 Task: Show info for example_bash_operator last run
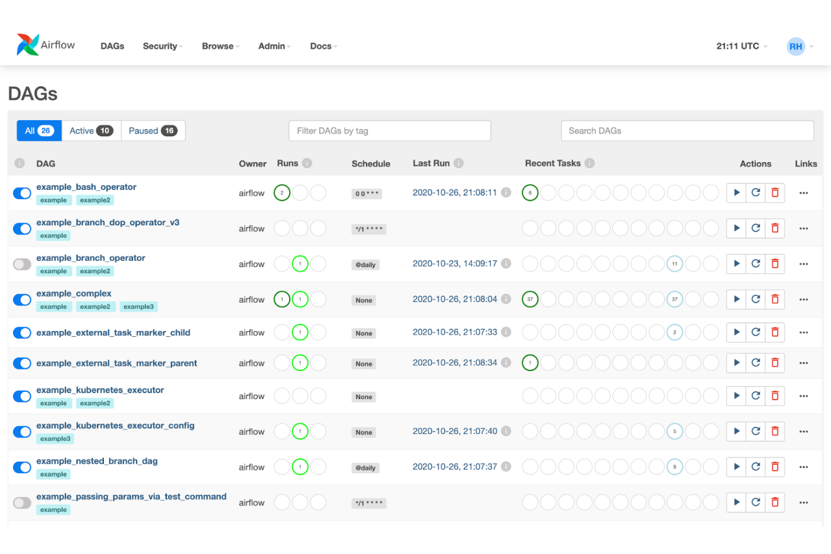point(506,193)
